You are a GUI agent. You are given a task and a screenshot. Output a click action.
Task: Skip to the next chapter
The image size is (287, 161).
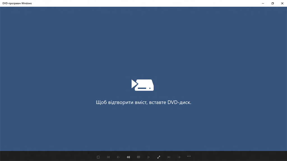169,157
